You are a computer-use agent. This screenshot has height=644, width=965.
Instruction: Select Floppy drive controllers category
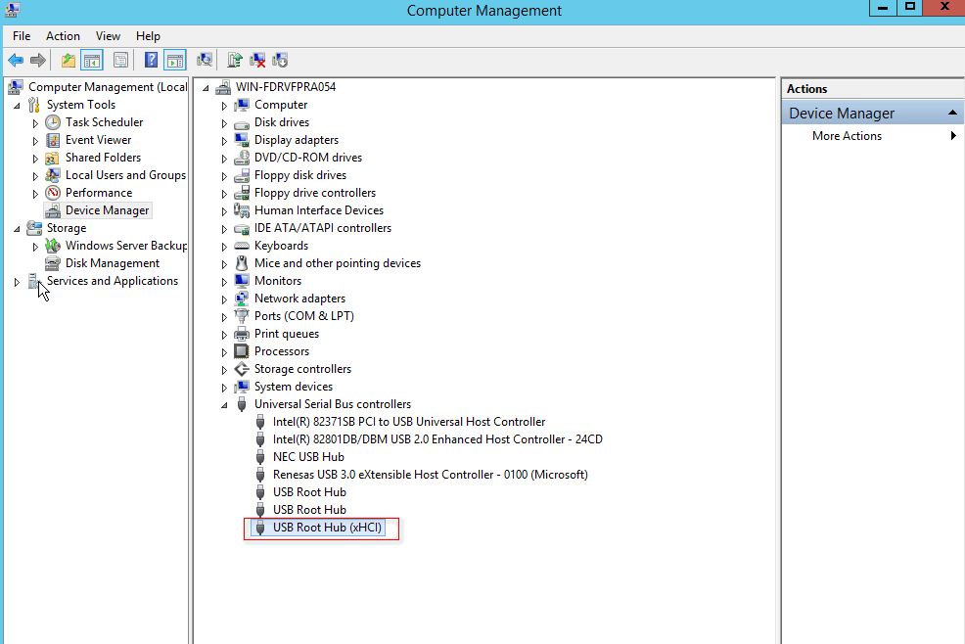pos(314,193)
